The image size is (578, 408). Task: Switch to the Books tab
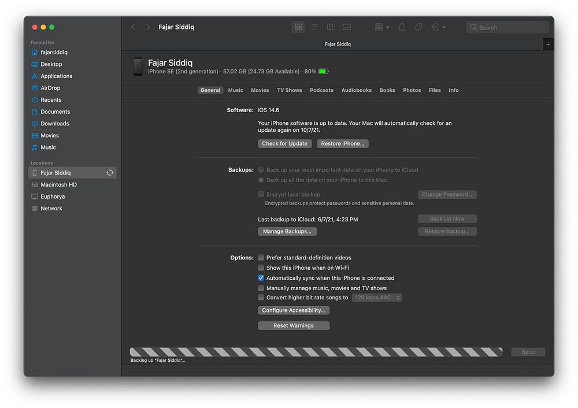tap(387, 90)
